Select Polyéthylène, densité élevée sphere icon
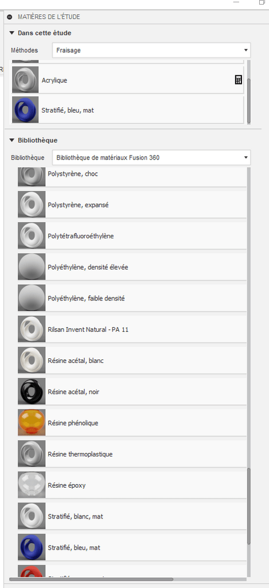Screen dimensions: 269x588 tap(32, 267)
